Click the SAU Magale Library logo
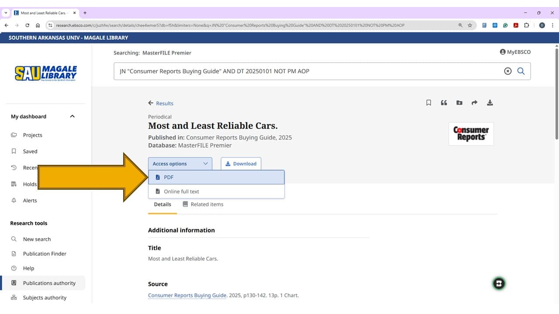 (46, 73)
